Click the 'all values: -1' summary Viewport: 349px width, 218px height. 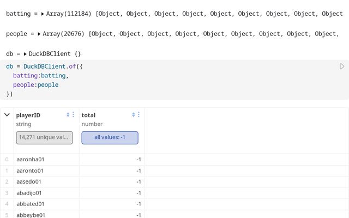(110, 137)
